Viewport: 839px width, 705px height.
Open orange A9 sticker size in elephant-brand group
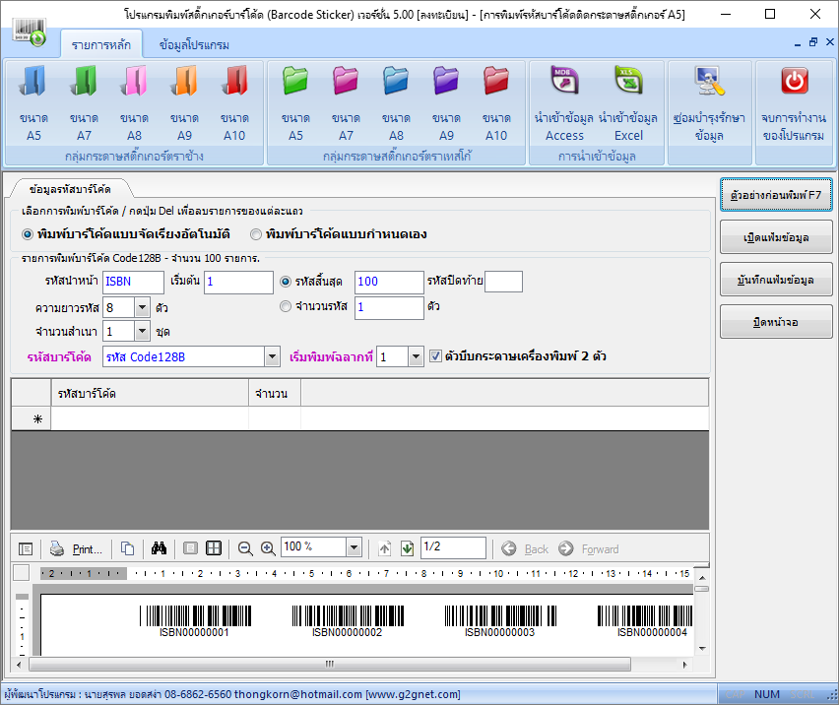(x=184, y=102)
